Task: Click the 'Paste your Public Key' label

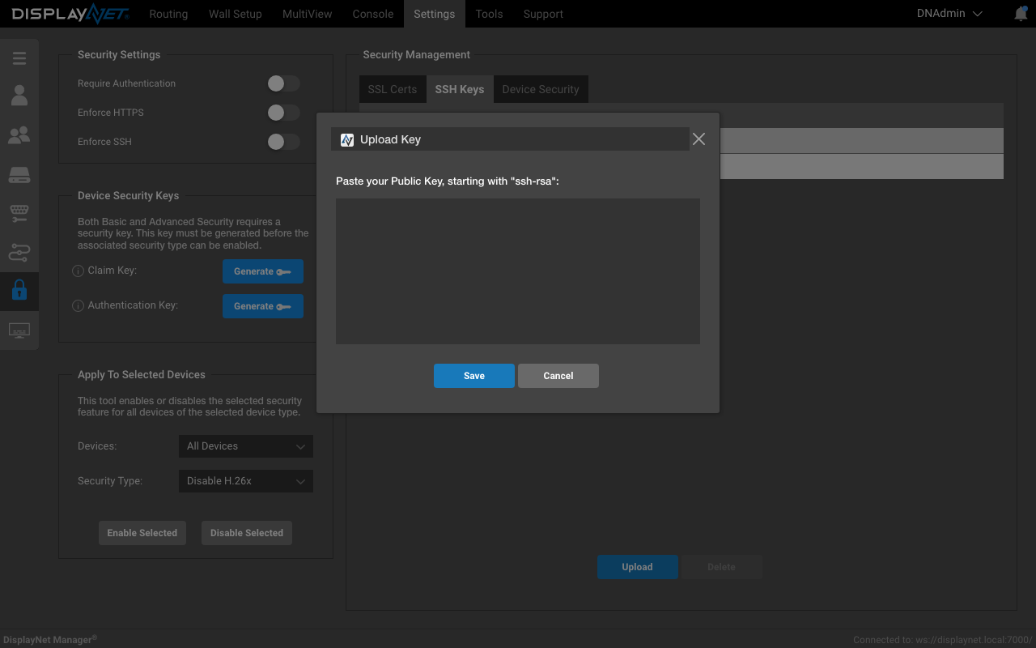Action: pos(448,181)
